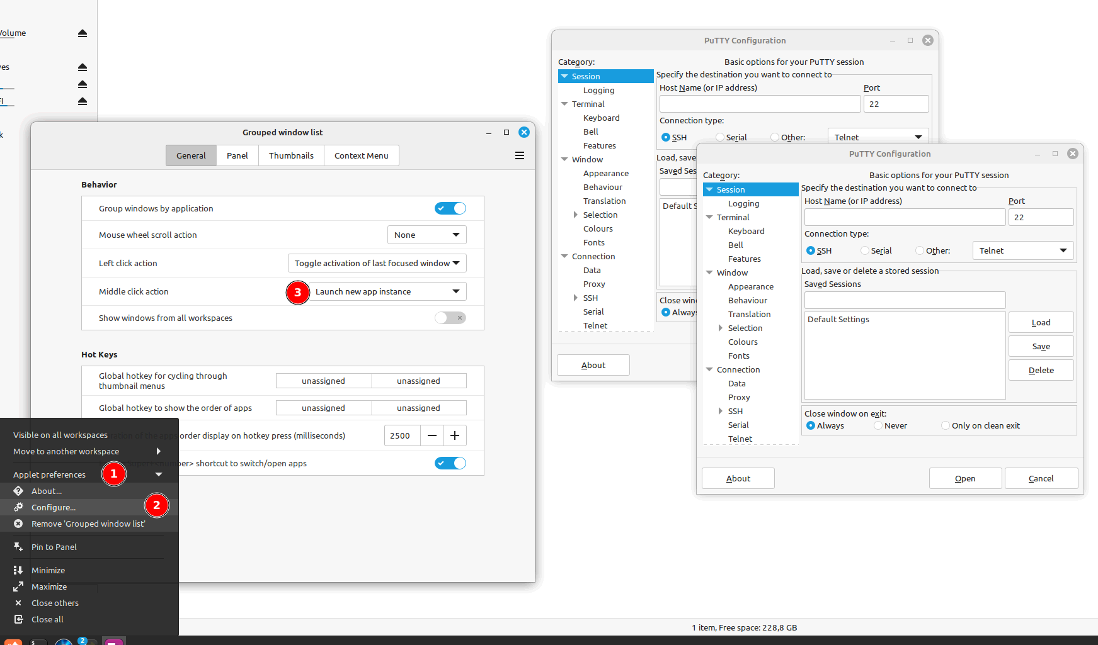Increase the hotkey display duration with plus
This screenshot has height=645, width=1098.
click(x=455, y=435)
